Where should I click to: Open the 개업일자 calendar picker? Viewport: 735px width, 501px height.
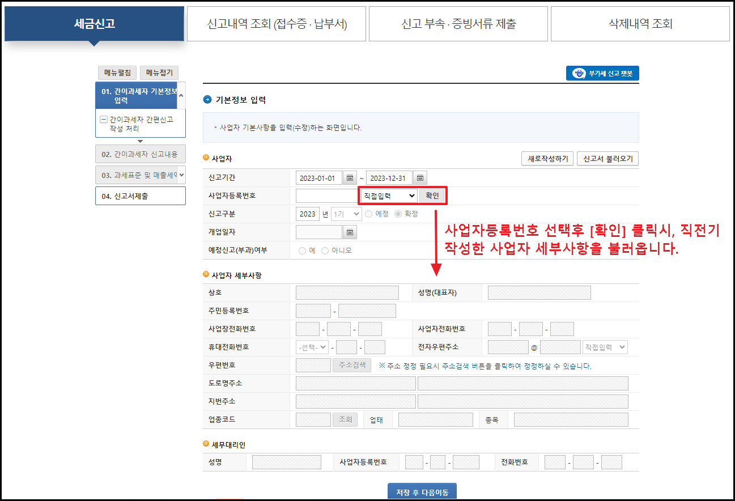coord(350,232)
